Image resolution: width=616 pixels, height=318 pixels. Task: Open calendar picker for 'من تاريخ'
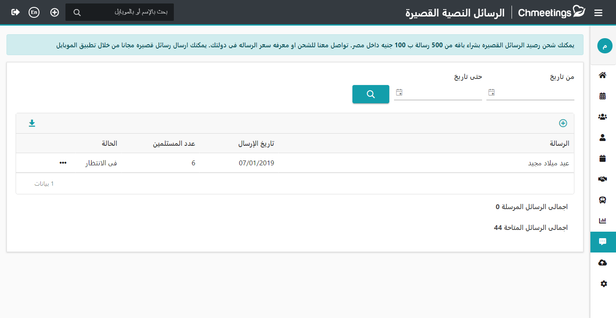coord(492,92)
